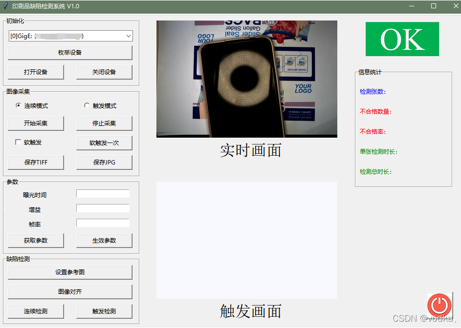The image size is (461, 328).
Task: Start acquisition with 开始采集
Action: [x=36, y=123]
